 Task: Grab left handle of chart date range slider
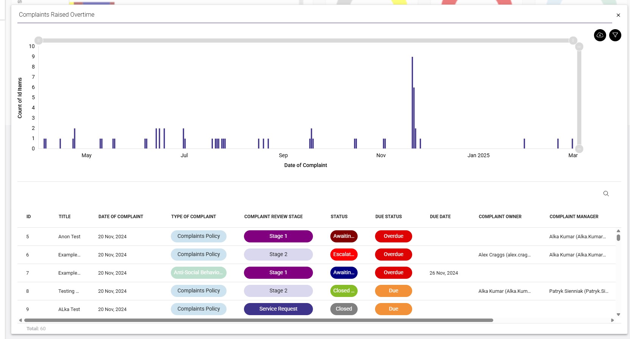(38, 40)
